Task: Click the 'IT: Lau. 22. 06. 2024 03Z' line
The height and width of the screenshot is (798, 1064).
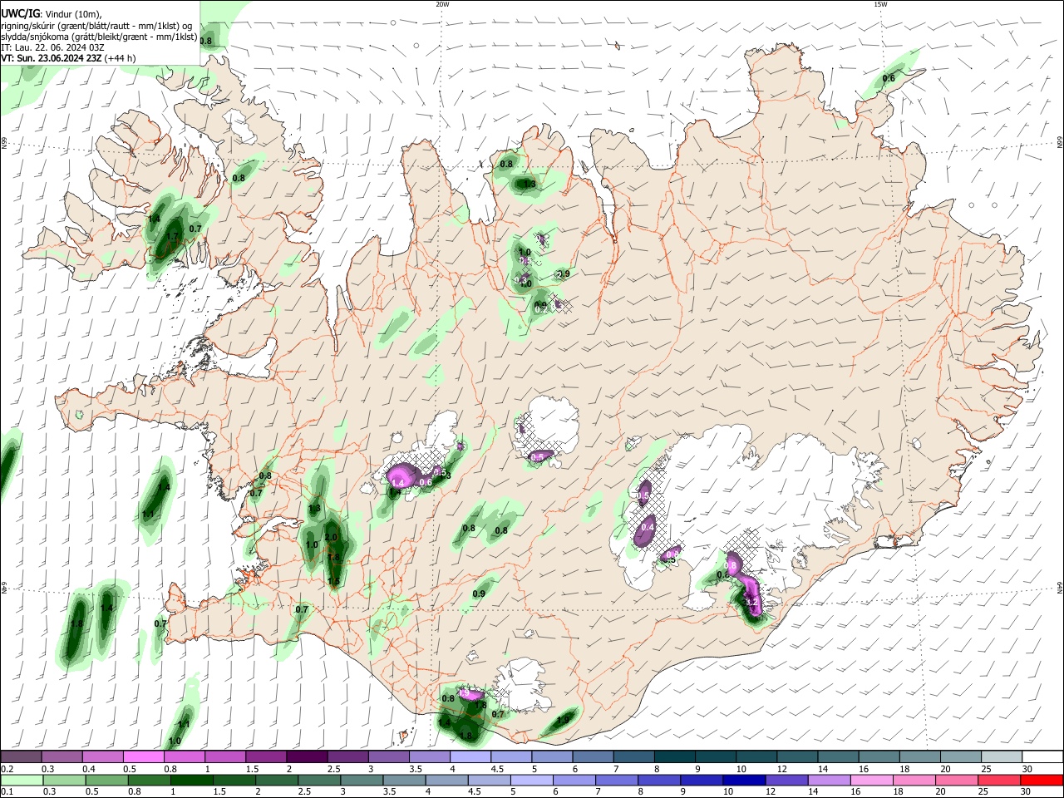Action: (52, 47)
